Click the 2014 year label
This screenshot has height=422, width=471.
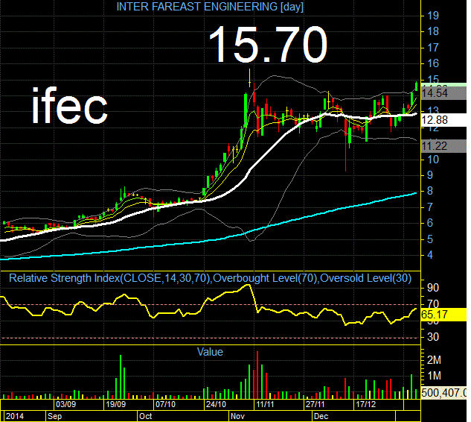pyautogui.click(x=15, y=416)
